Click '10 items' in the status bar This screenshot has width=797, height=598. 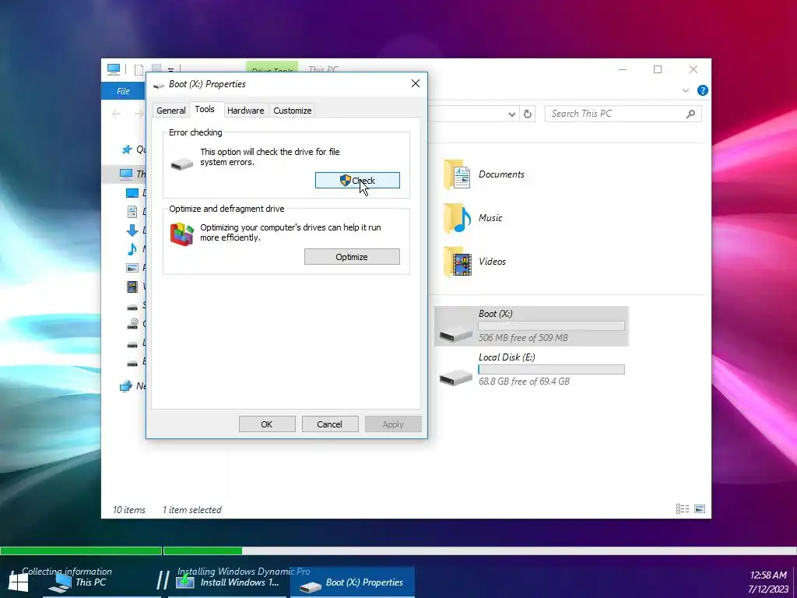coord(129,509)
